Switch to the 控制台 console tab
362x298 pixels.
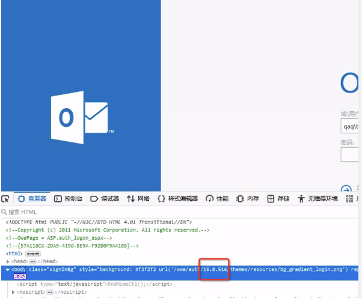[x=68, y=199]
